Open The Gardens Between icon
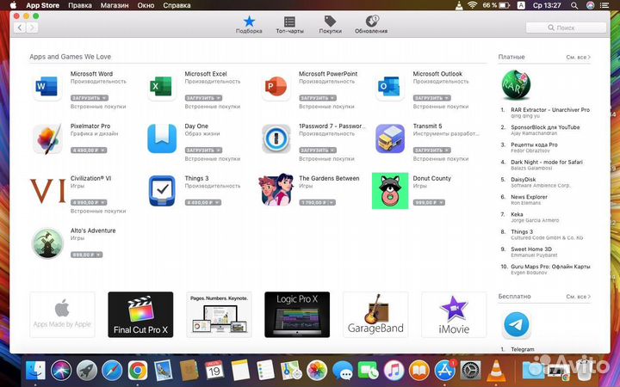Image resolution: width=620 pixels, height=387 pixels. (276, 189)
